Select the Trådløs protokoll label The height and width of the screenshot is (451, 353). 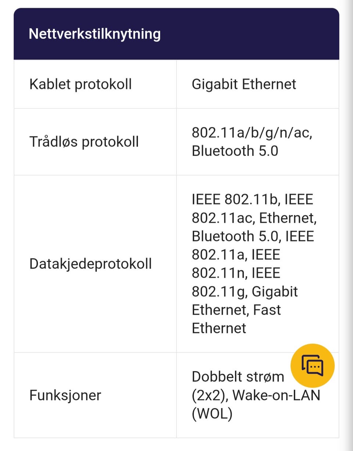point(84,142)
